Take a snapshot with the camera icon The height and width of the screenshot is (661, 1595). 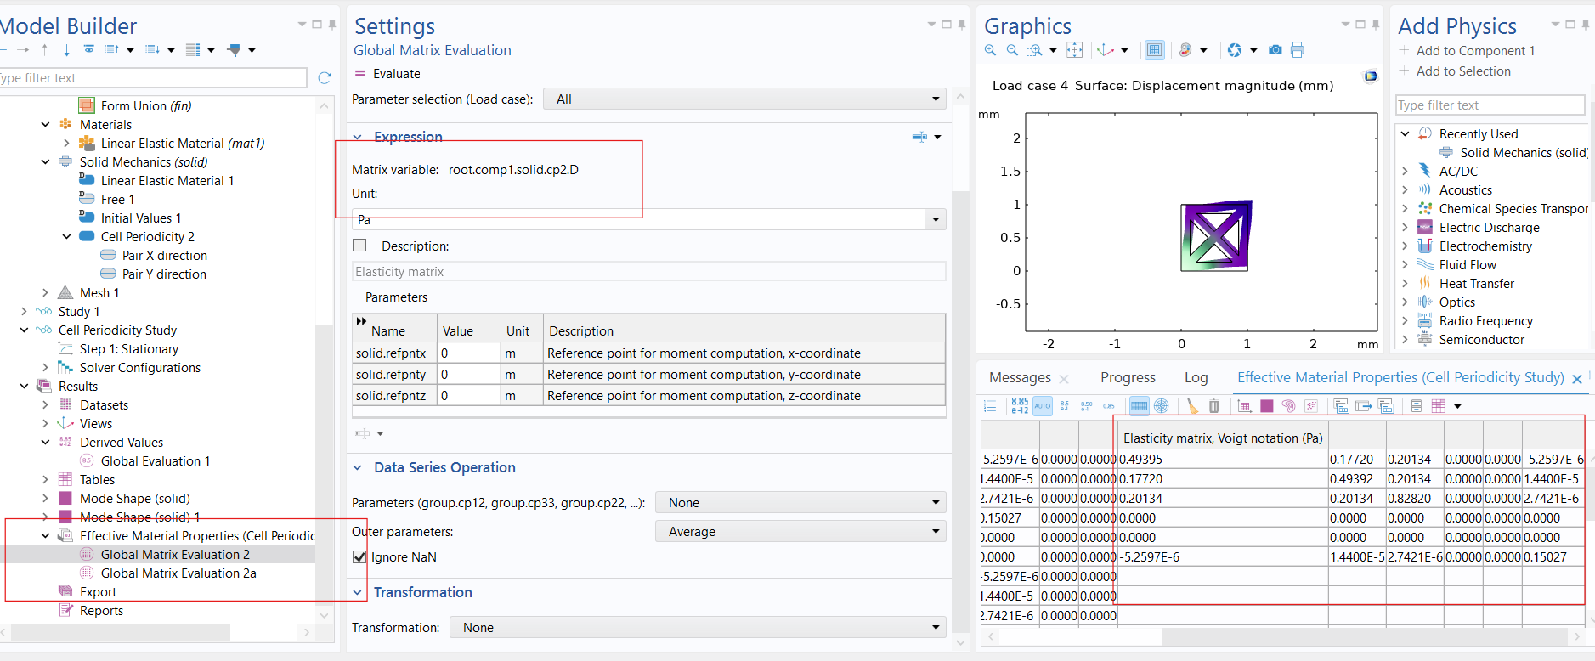pos(1275,50)
